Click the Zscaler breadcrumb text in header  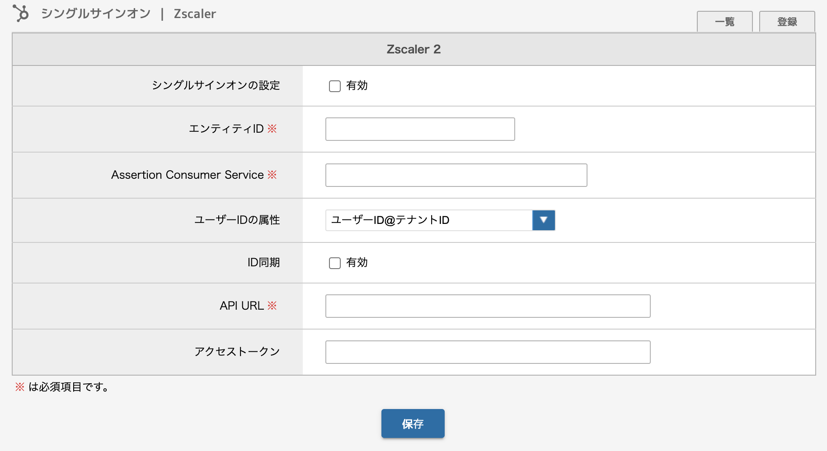pos(195,14)
